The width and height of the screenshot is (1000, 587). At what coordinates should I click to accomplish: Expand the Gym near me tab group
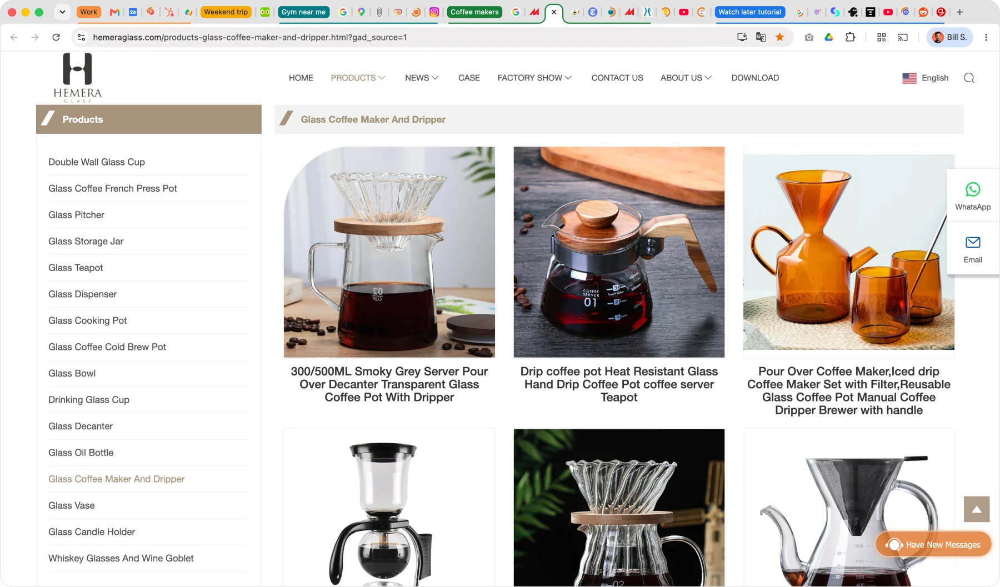303,12
